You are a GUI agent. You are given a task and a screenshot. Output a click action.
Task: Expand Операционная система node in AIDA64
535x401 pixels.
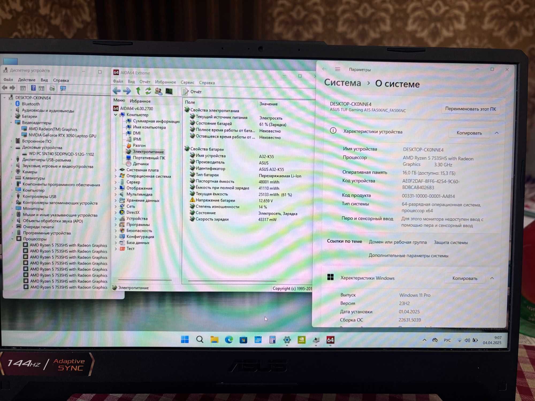click(116, 176)
